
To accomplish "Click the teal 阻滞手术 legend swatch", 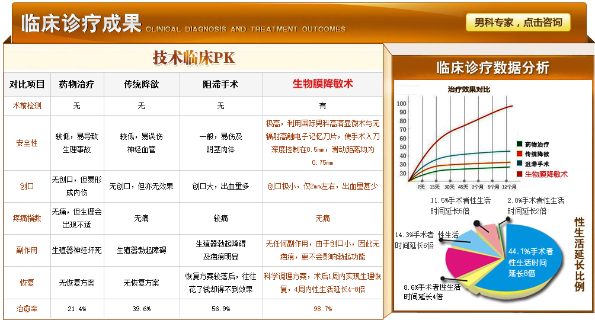I will tap(519, 164).
